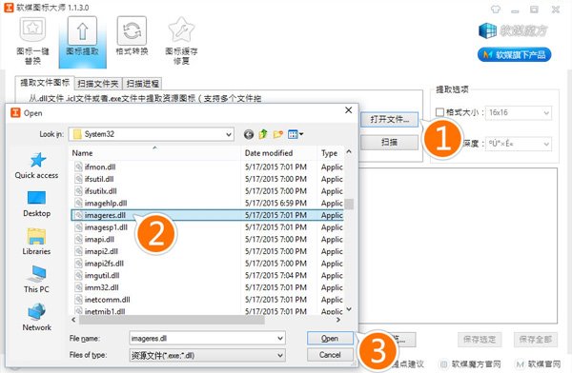This screenshot has width=572, height=373.
Task: Sort files by Date modified column
Action: point(278,153)
